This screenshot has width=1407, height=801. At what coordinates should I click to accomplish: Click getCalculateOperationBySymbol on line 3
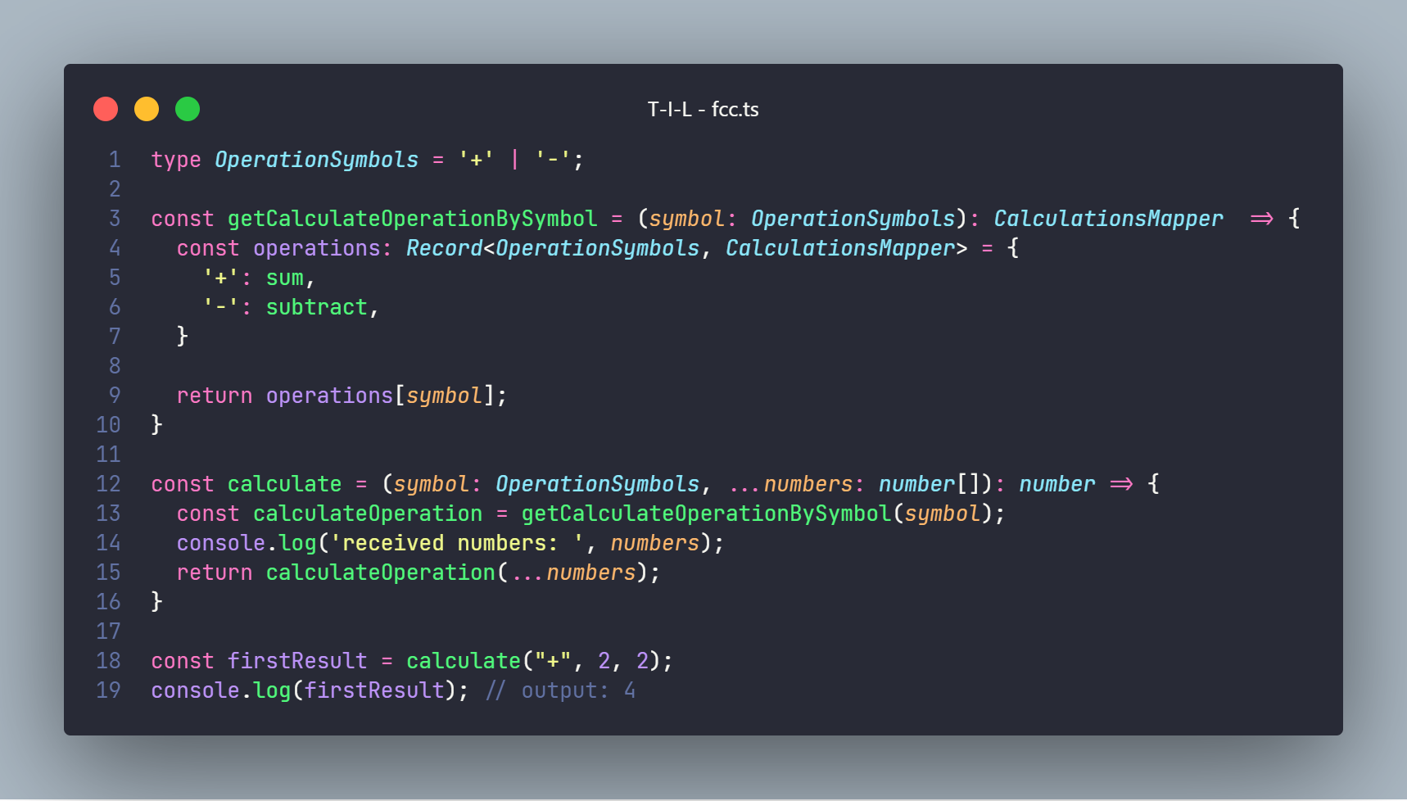(x=412, y=219)
